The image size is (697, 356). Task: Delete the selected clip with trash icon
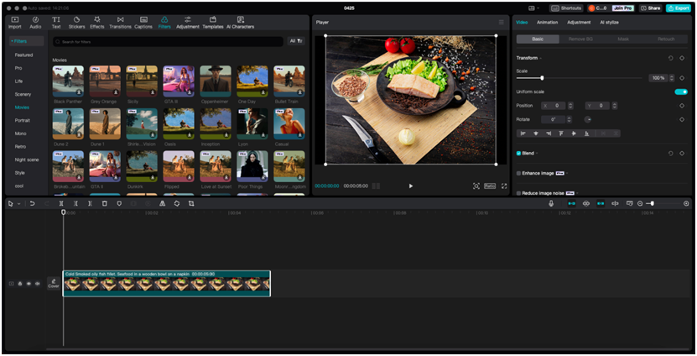point(104,203)
